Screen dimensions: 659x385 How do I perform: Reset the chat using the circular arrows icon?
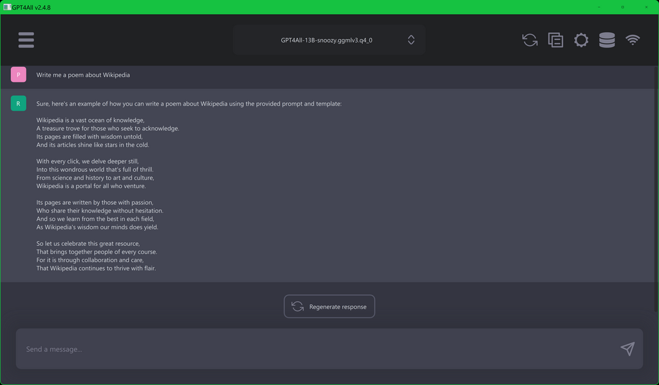click(530, 39)
